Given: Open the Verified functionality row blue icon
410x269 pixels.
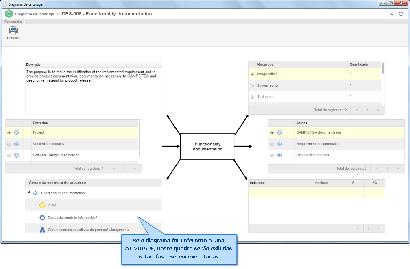Looking at the screenshot, I should [16, 144].
